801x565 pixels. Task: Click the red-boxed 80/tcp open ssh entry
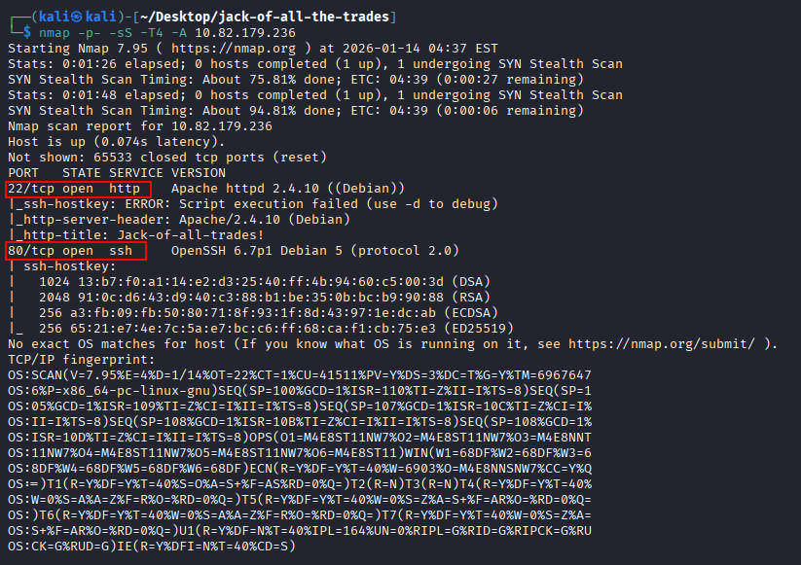(x=76, y=251)
